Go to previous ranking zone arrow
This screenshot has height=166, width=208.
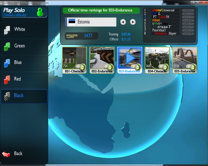coord(123,22)
